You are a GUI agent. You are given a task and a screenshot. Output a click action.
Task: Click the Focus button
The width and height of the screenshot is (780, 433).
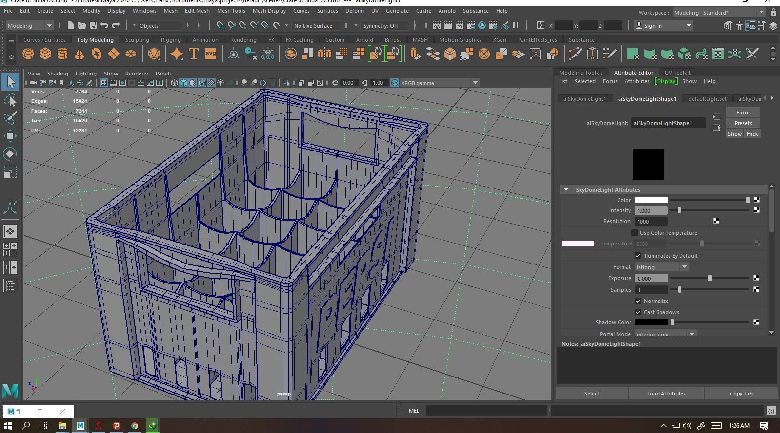coord(743,113)
